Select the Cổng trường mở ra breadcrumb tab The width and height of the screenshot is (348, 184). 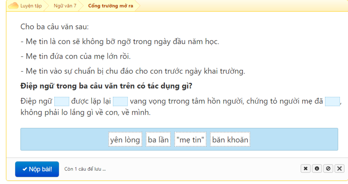[110, 6]
